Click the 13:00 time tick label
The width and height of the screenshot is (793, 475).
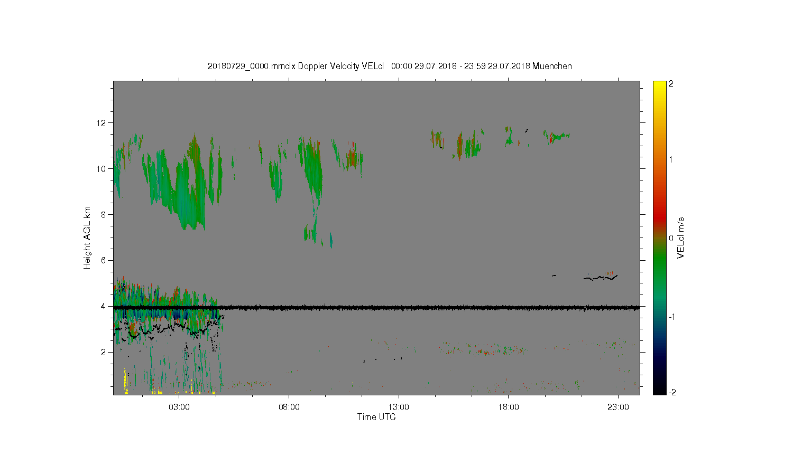tap(399, 407)
